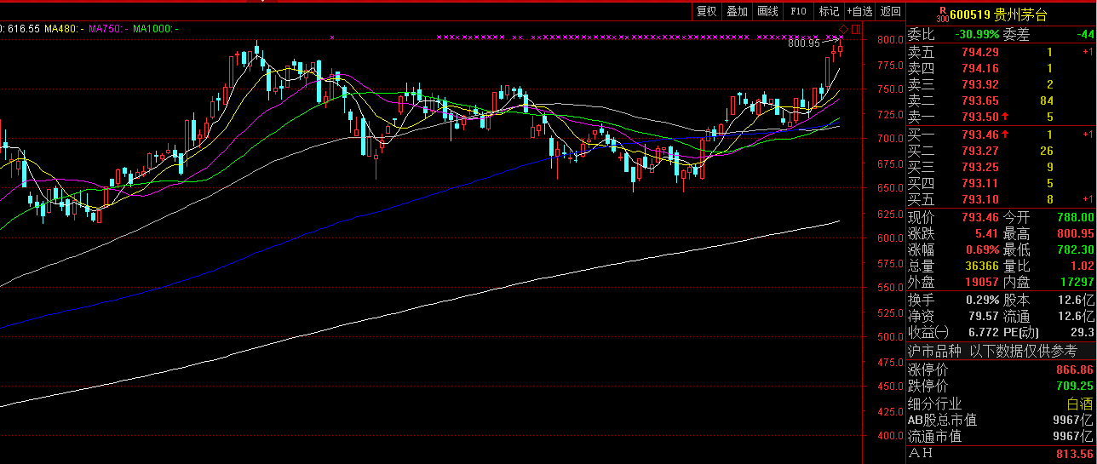1097x464 pixels.
Task: Add stock via +自选 button
Action: (859, 11)
